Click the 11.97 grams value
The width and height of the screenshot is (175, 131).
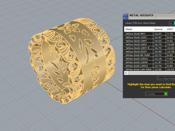tap(158, 62)
